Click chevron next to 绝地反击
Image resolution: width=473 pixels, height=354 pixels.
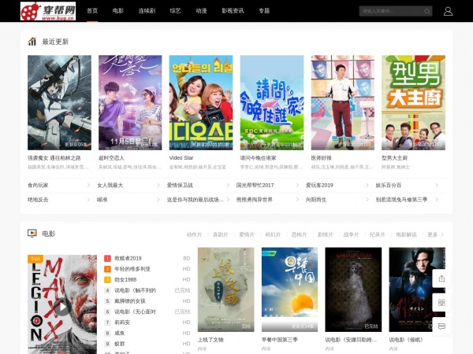click(88, 200)
